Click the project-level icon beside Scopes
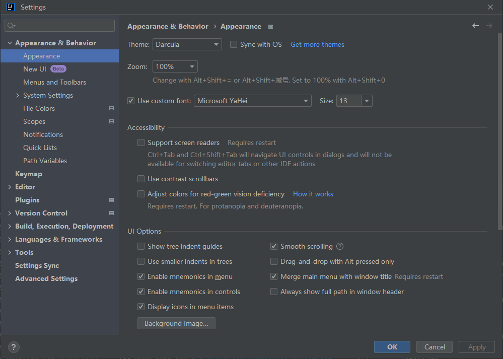Image resolution: width=503 pixels, height=359 pixels. click(x=112, y=121)
